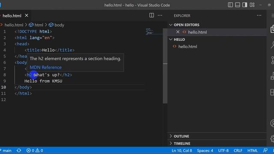
Task: Click Ln 10, Col 8 status entry
Action: [182, 151]
